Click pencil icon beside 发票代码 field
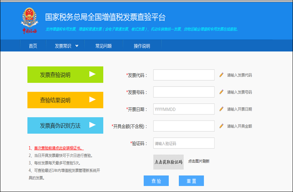Image resolution: width=293 pixels, height=192 pixels. [x=221, y=75]
